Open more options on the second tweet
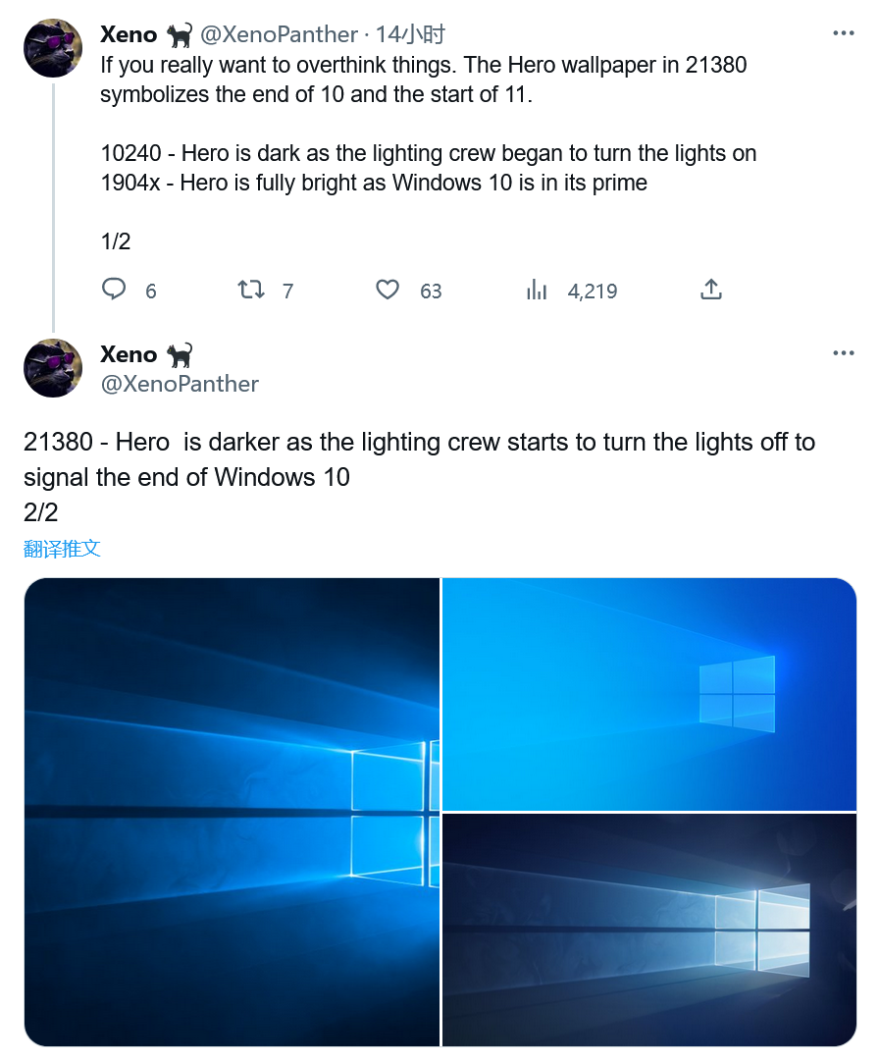This screenshot has width=880, height=1064. 843,353
